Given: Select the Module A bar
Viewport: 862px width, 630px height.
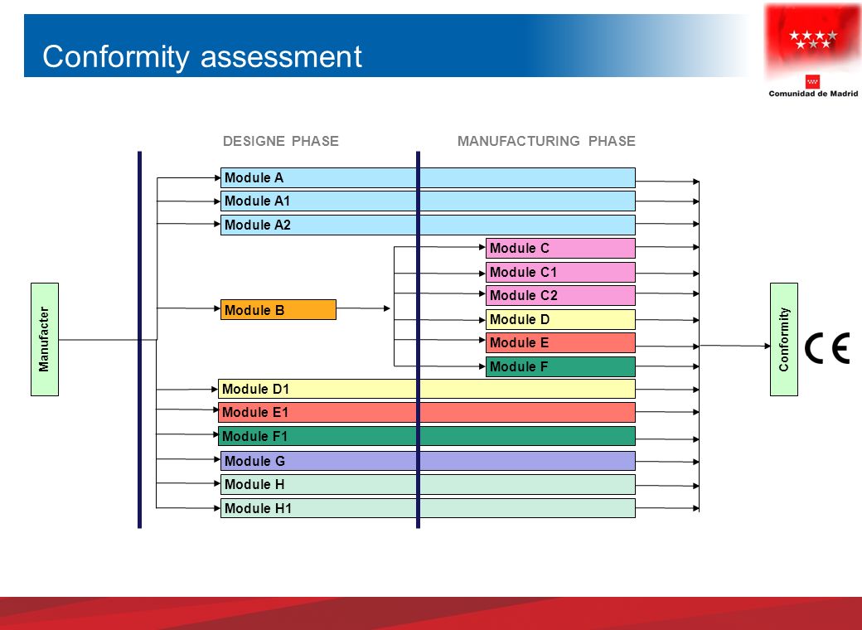Looking at the screenshot, I should coord(428,178).
